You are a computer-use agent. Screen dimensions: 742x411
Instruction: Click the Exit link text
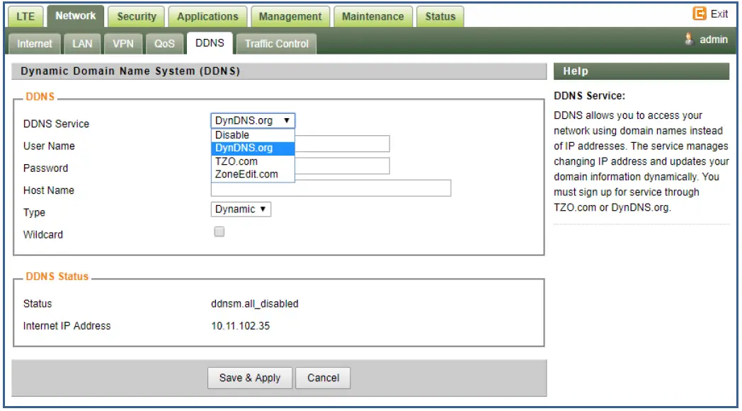tap(719, 14)
